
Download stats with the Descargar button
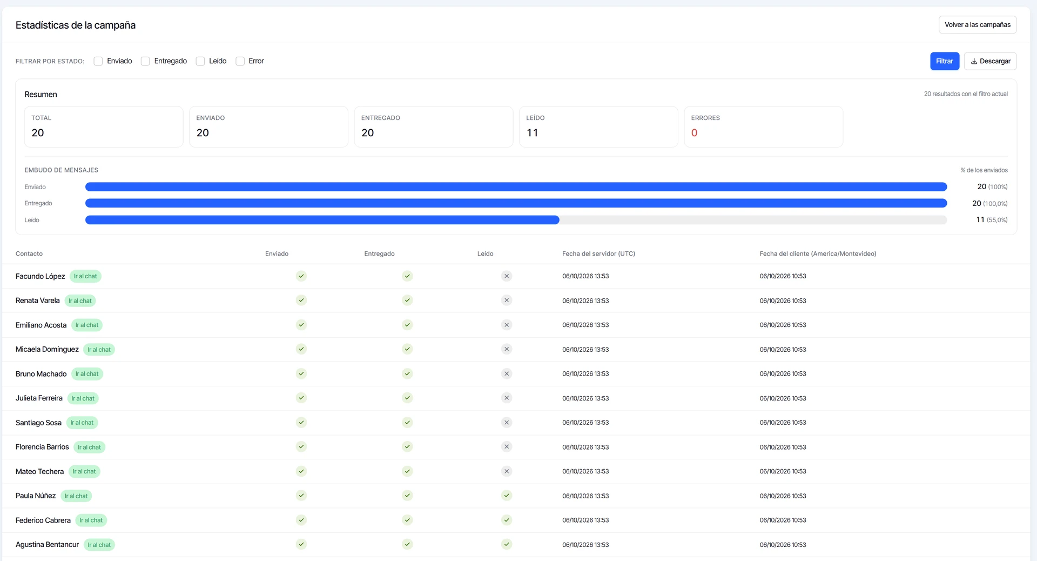(990, 61)
